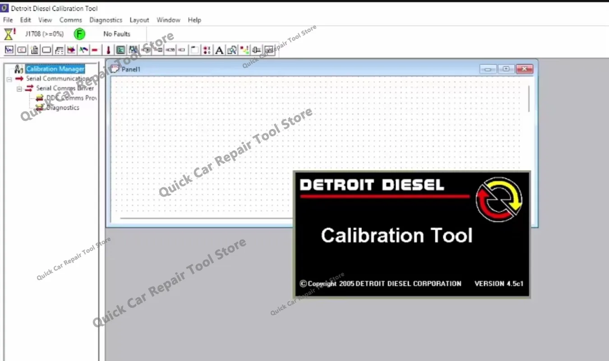Select DDC Comms Prov tree item
The width and height of the screenshot is (609, 361).
click(x=72, y=98)
